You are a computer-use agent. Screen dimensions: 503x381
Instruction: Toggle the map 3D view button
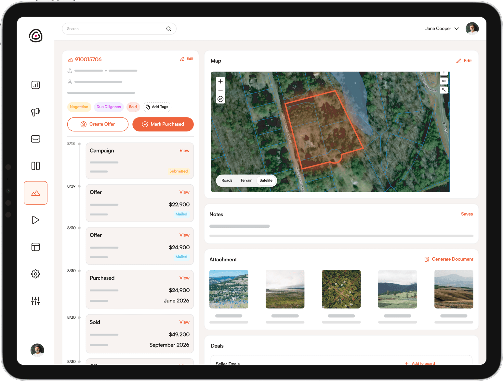point(443,81)
